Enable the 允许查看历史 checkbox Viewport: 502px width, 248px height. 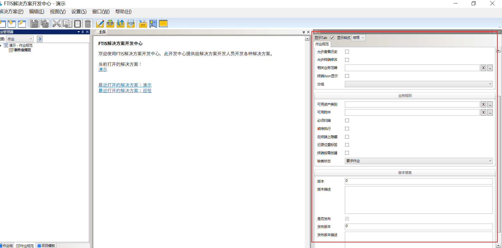click(x=347, y=52)
